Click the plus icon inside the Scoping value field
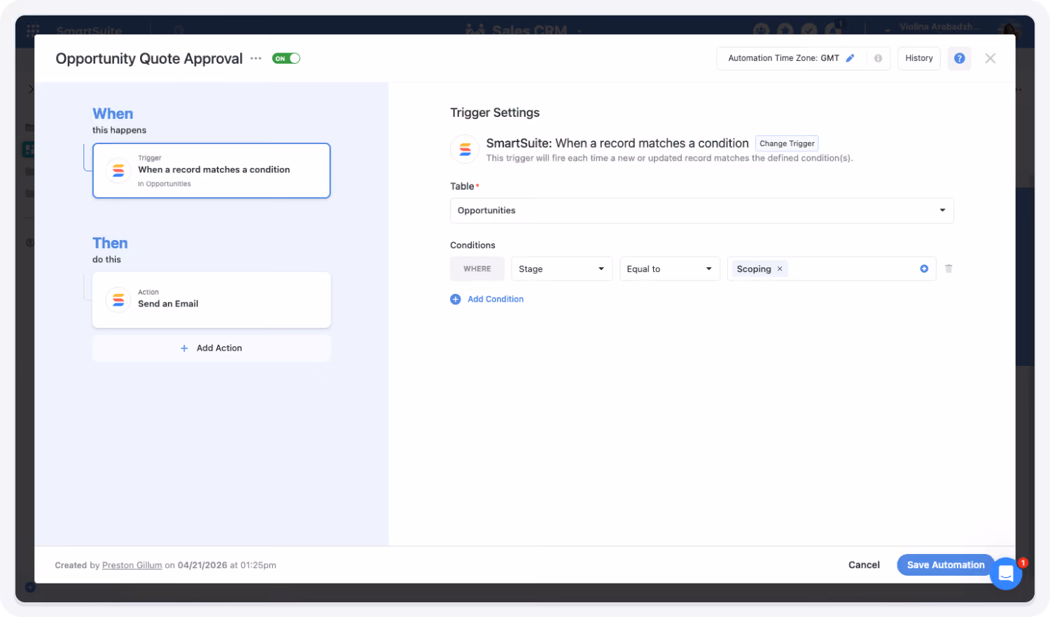The height and width of the screenshot is (617, 1050). click(924, 269)
